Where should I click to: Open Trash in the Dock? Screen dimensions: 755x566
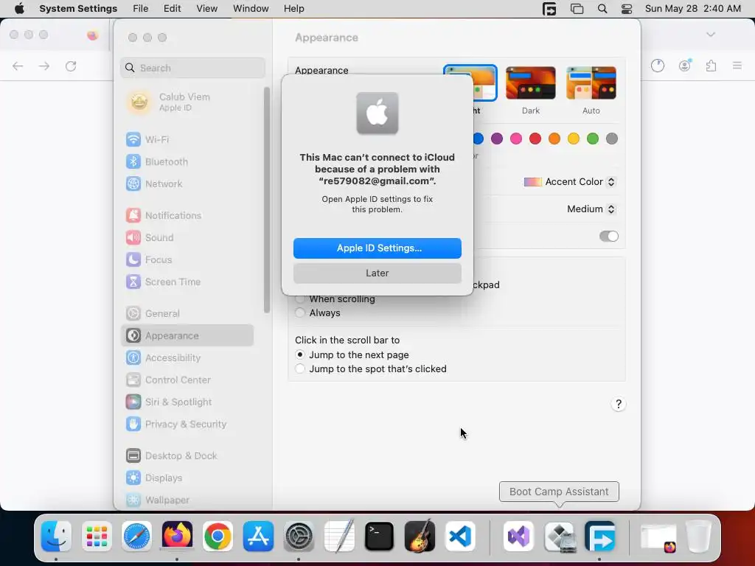point(699,537)
